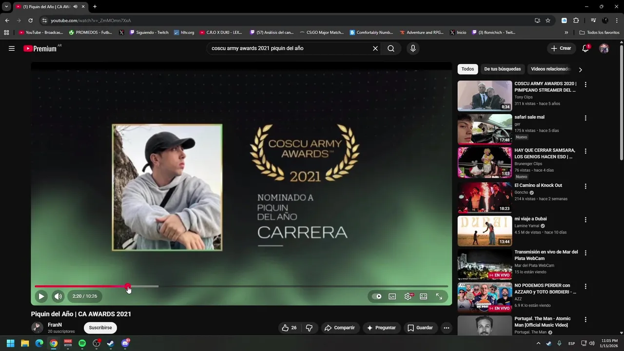This screenshot has width=624, height=351.
Task: Open Steam from the taskbar
Action: pyautogui.click(x=111, y=343)
